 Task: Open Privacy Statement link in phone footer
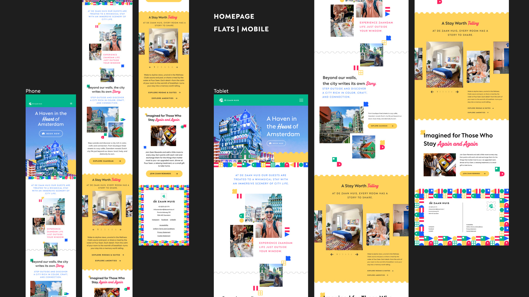[164, 232]
